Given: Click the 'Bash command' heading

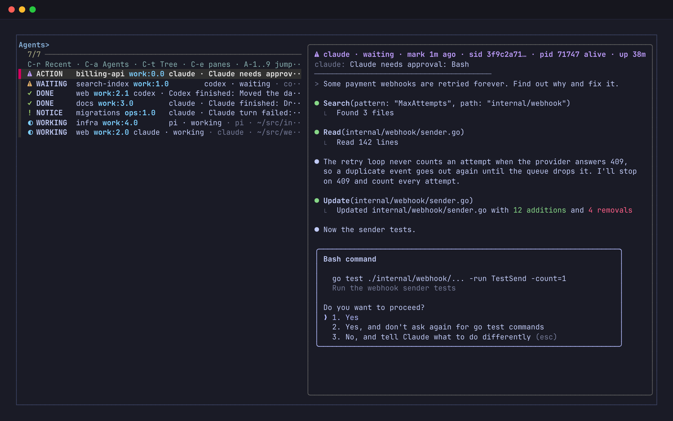Looking at the screenshot, I should coord(350,259).
